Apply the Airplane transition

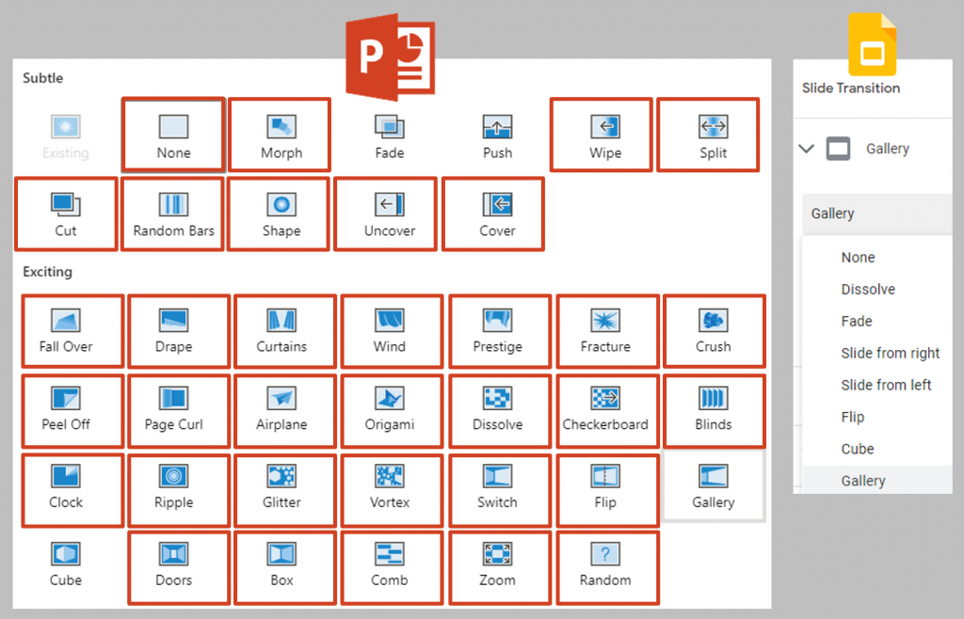285,411
